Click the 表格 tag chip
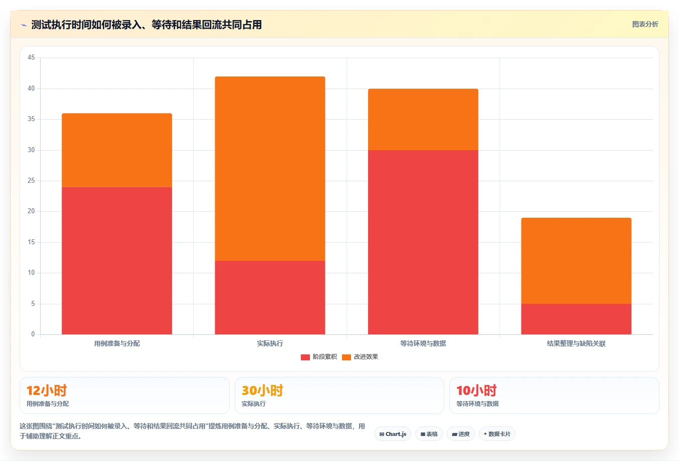The height and width of the screenshot is (461, 679). [x=429, y=434]
